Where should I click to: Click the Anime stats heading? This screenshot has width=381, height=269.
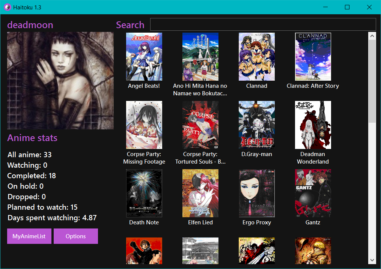(x=32, y=138)
